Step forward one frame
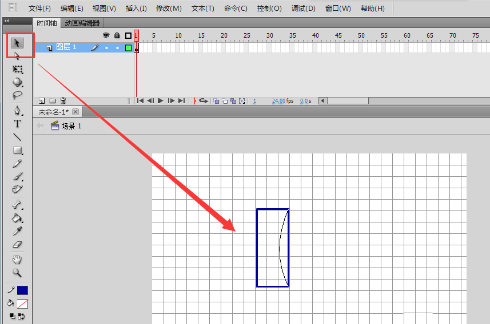 tap(171, 101)
